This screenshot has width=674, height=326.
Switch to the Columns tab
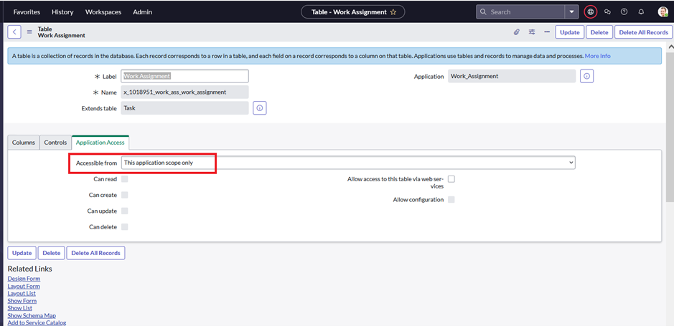click(24, 143)
